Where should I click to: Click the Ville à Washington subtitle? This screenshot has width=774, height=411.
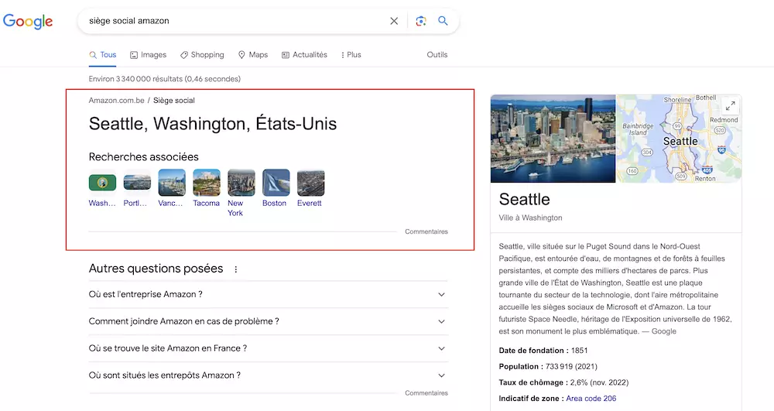[x=530, y=217]
